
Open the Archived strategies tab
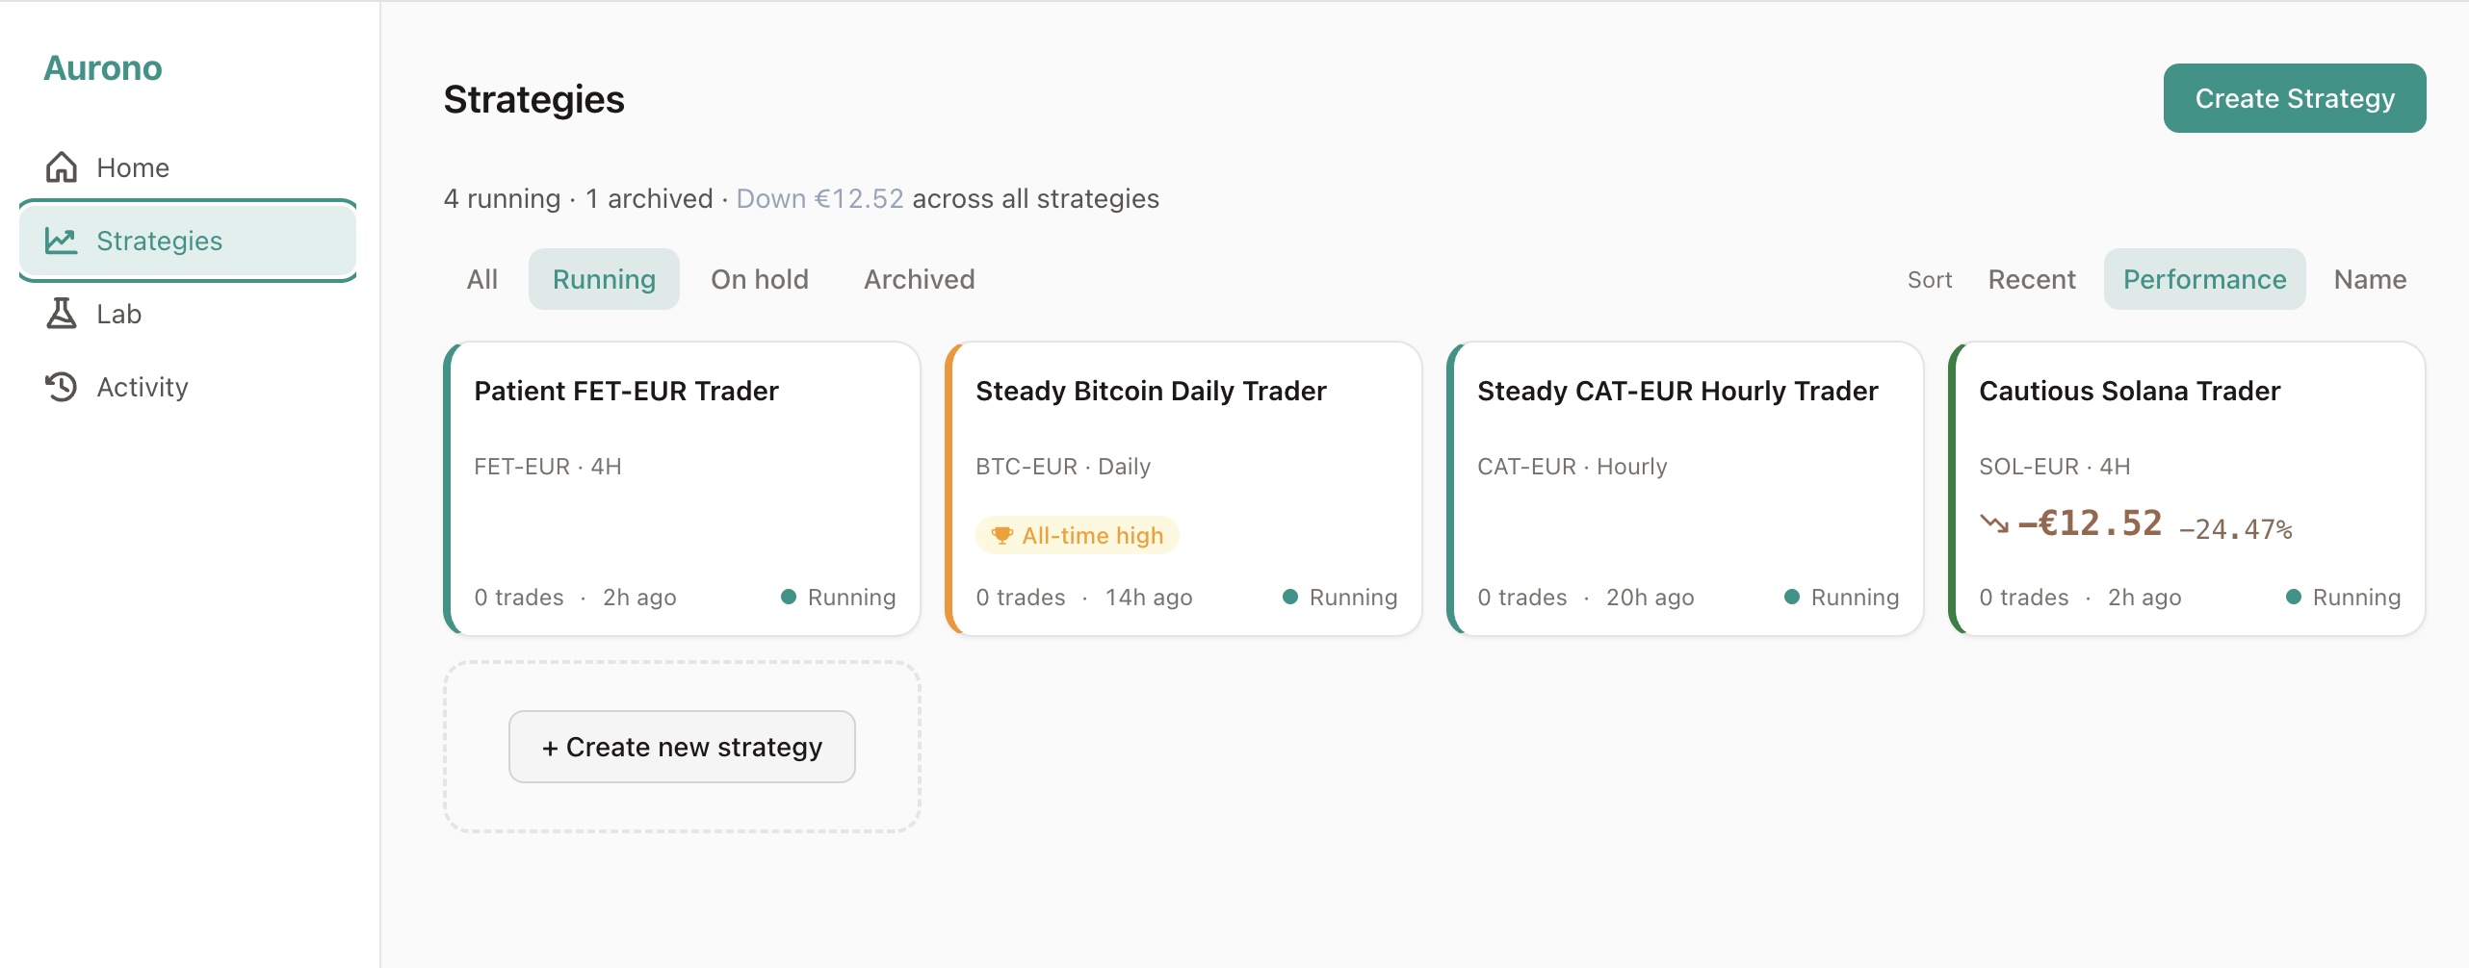(919, 278)
